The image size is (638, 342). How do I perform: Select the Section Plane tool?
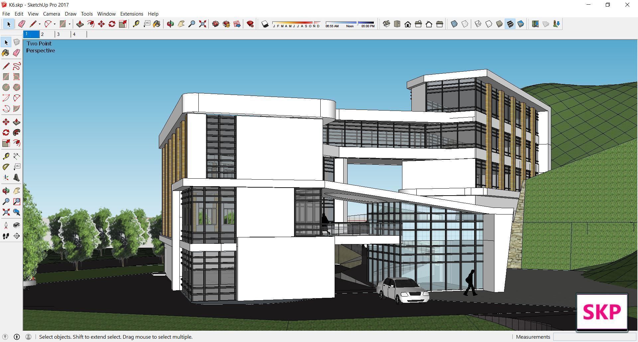pyautogui.click(x=17, y=236)
